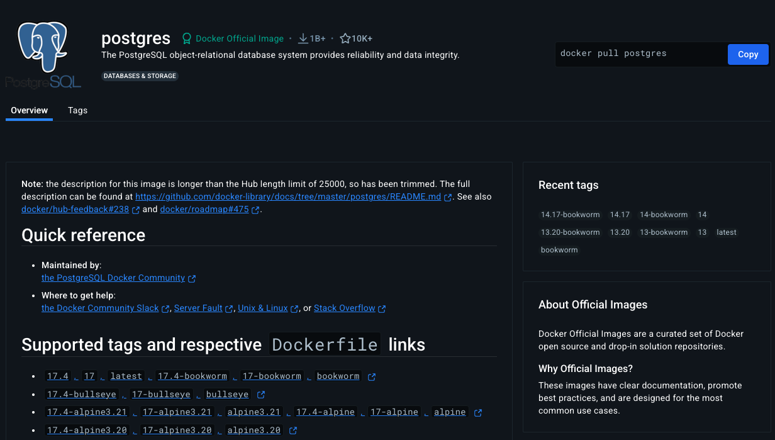Open the PostgreSQL Docker Community link
775x440 pixels.
[113, 278]
